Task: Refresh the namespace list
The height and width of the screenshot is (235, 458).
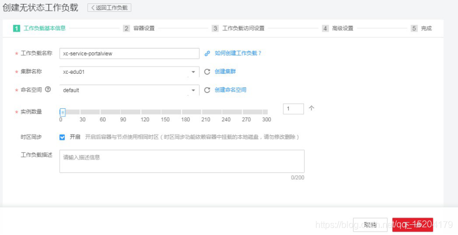Action: tap(207, 90)
